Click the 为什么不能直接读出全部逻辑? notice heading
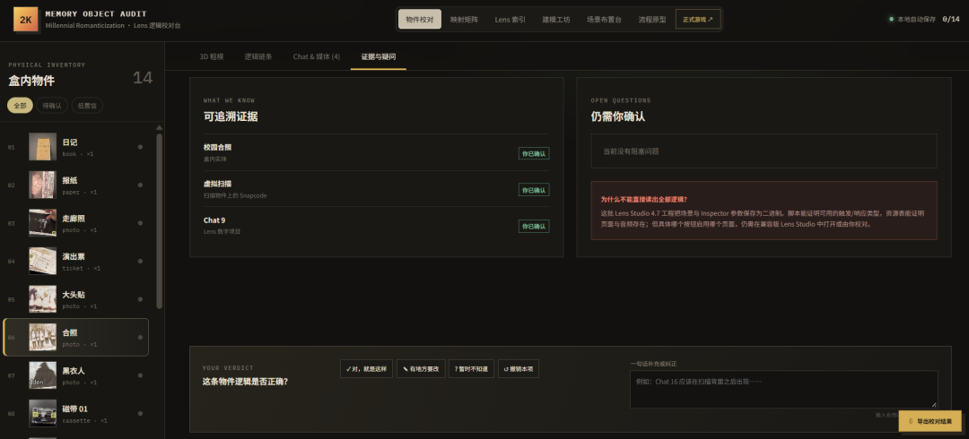This screenshot has height=439, width=969. 644,199
